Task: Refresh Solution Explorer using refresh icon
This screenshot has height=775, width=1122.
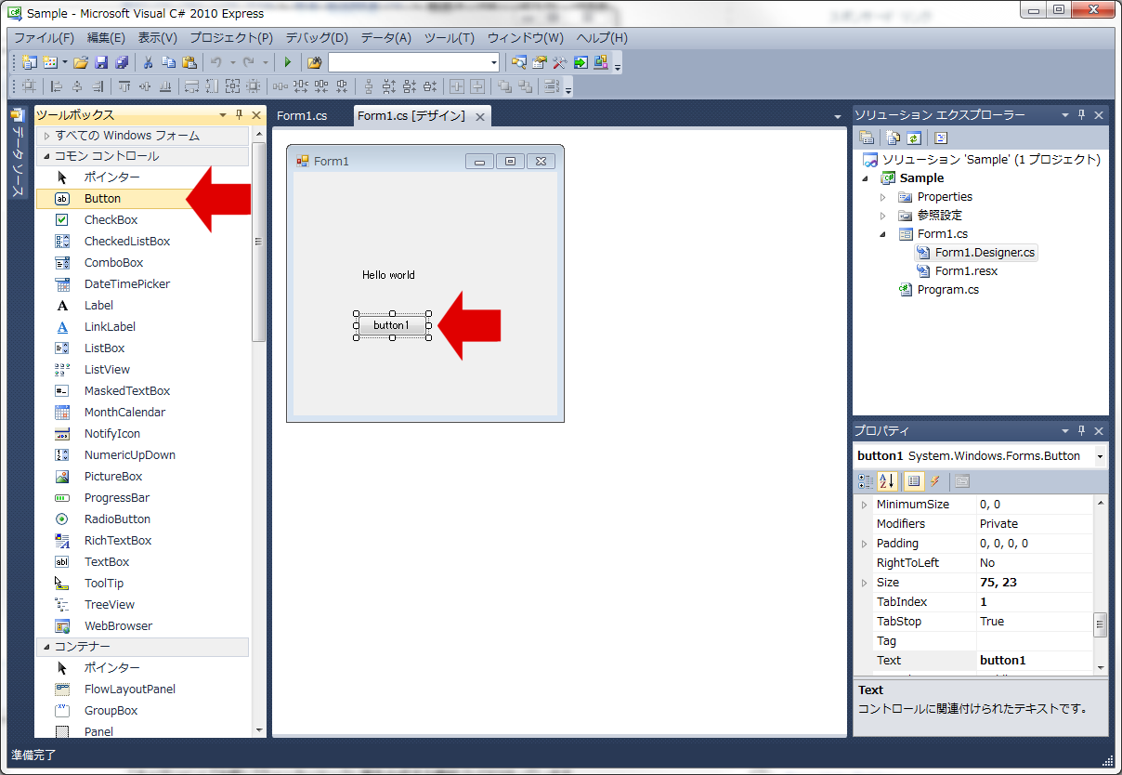Action: pyautogui.click(x=914, y=138)
